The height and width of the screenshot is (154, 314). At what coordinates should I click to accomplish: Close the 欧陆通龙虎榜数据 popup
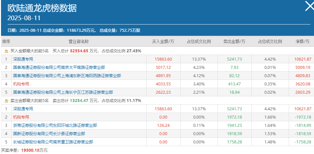310,6
